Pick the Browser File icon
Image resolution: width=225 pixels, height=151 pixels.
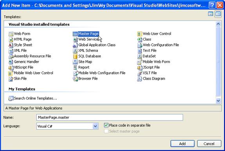[75, 78]
